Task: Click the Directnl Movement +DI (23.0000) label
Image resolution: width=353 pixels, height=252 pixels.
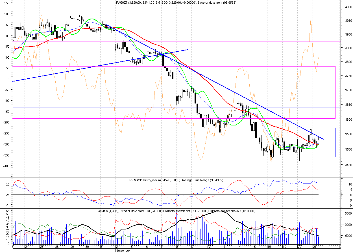Action: [141, 211]
